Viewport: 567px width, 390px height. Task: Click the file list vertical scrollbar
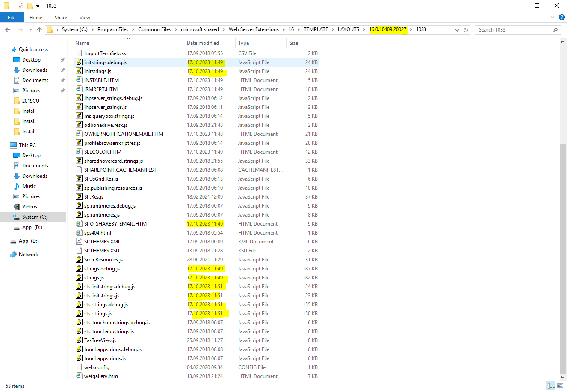pyautogui.click(x=563, y=258)
